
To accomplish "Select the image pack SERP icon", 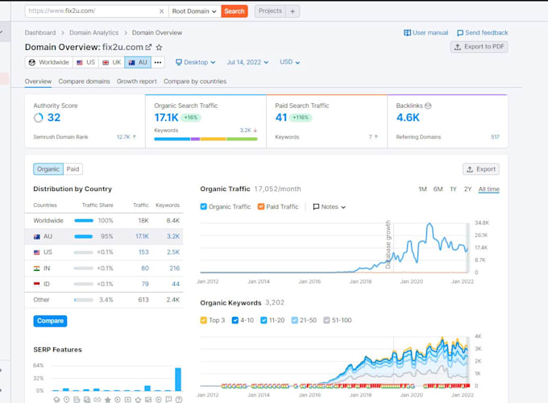I will click(x=148, y=399).
